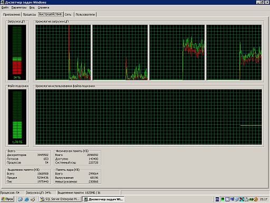Launch Internet Explorer from quick launch
Viewport: 270px width, 203px height.
[x=26, y=199]
